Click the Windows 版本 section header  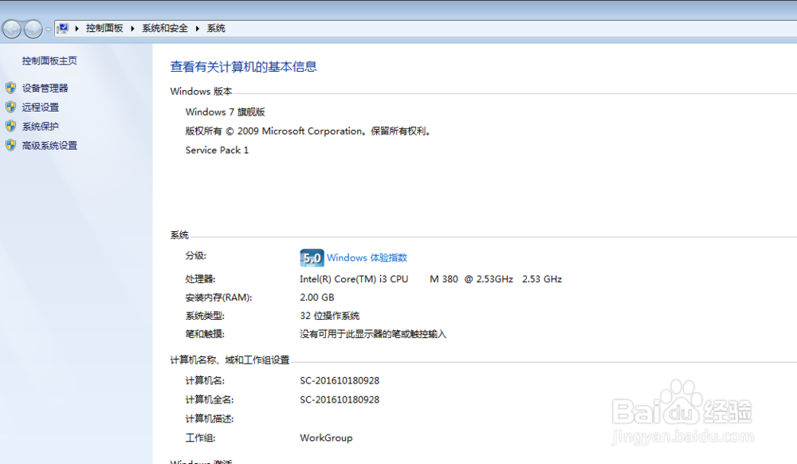click(x=201, y=92)
